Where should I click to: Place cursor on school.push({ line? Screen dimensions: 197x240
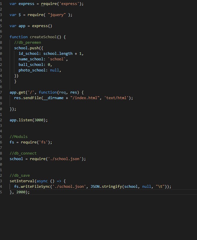[x=29, y=48]
